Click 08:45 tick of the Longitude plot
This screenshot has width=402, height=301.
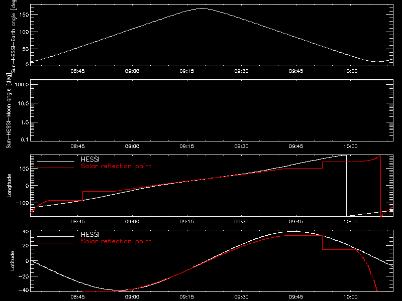pos(77,222)
